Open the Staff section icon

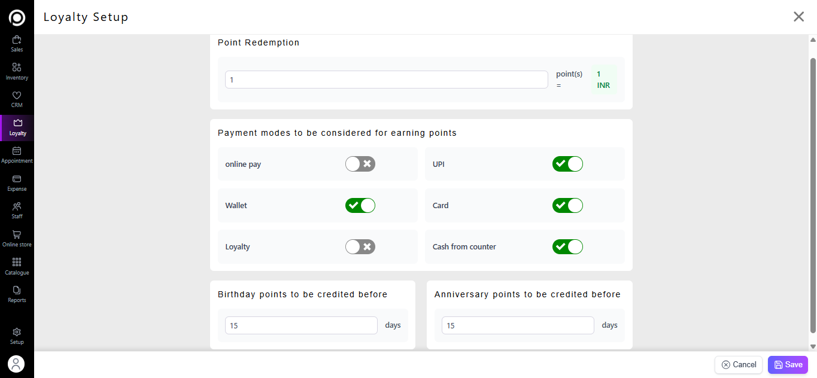pos(17,206)
